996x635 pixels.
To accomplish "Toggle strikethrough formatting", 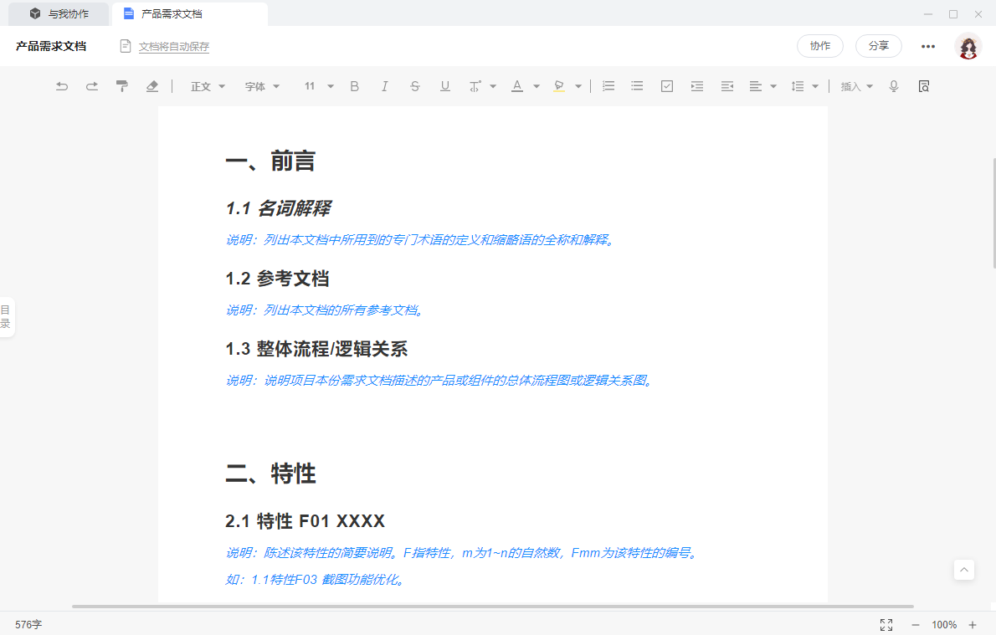I will (x=415, y=86).
